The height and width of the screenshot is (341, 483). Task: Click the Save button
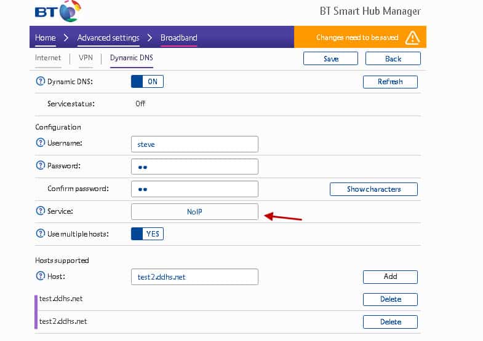330,58
